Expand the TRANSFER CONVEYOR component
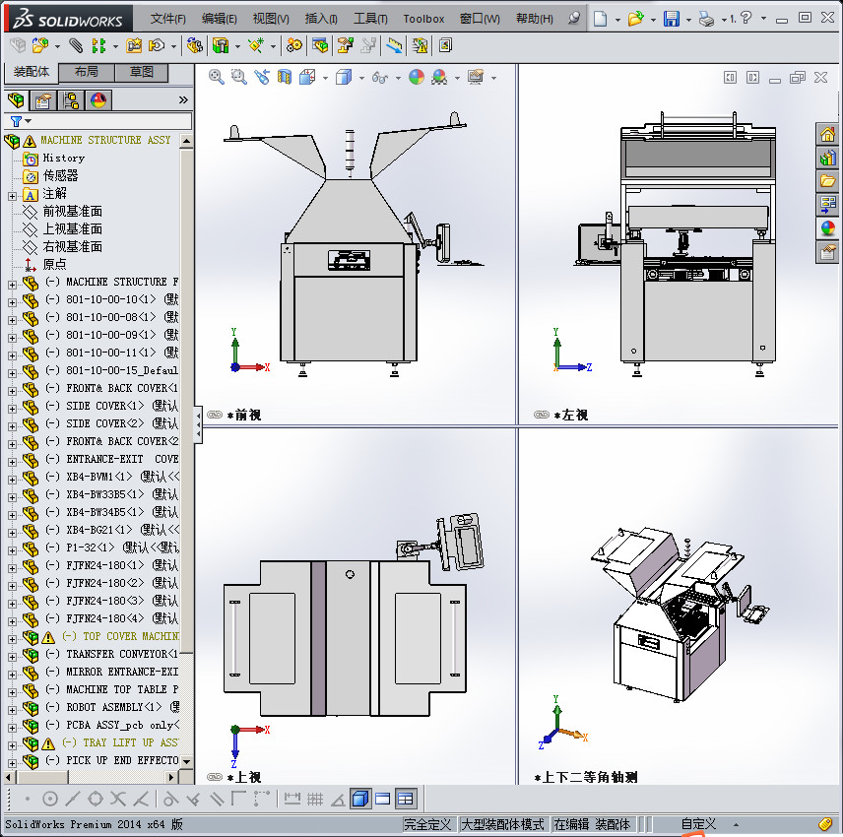The width and height of the screenshot is (843, 837). pyautogui.click(x=13, y=657)
